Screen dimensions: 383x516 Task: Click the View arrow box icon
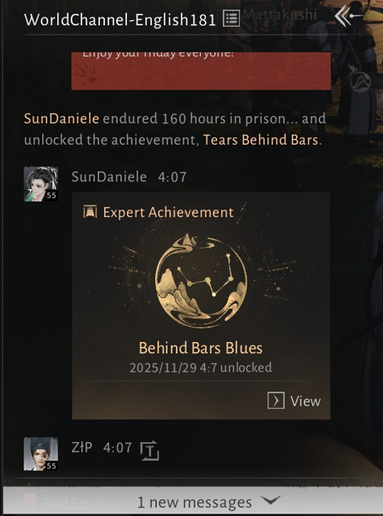pos(276,401)
